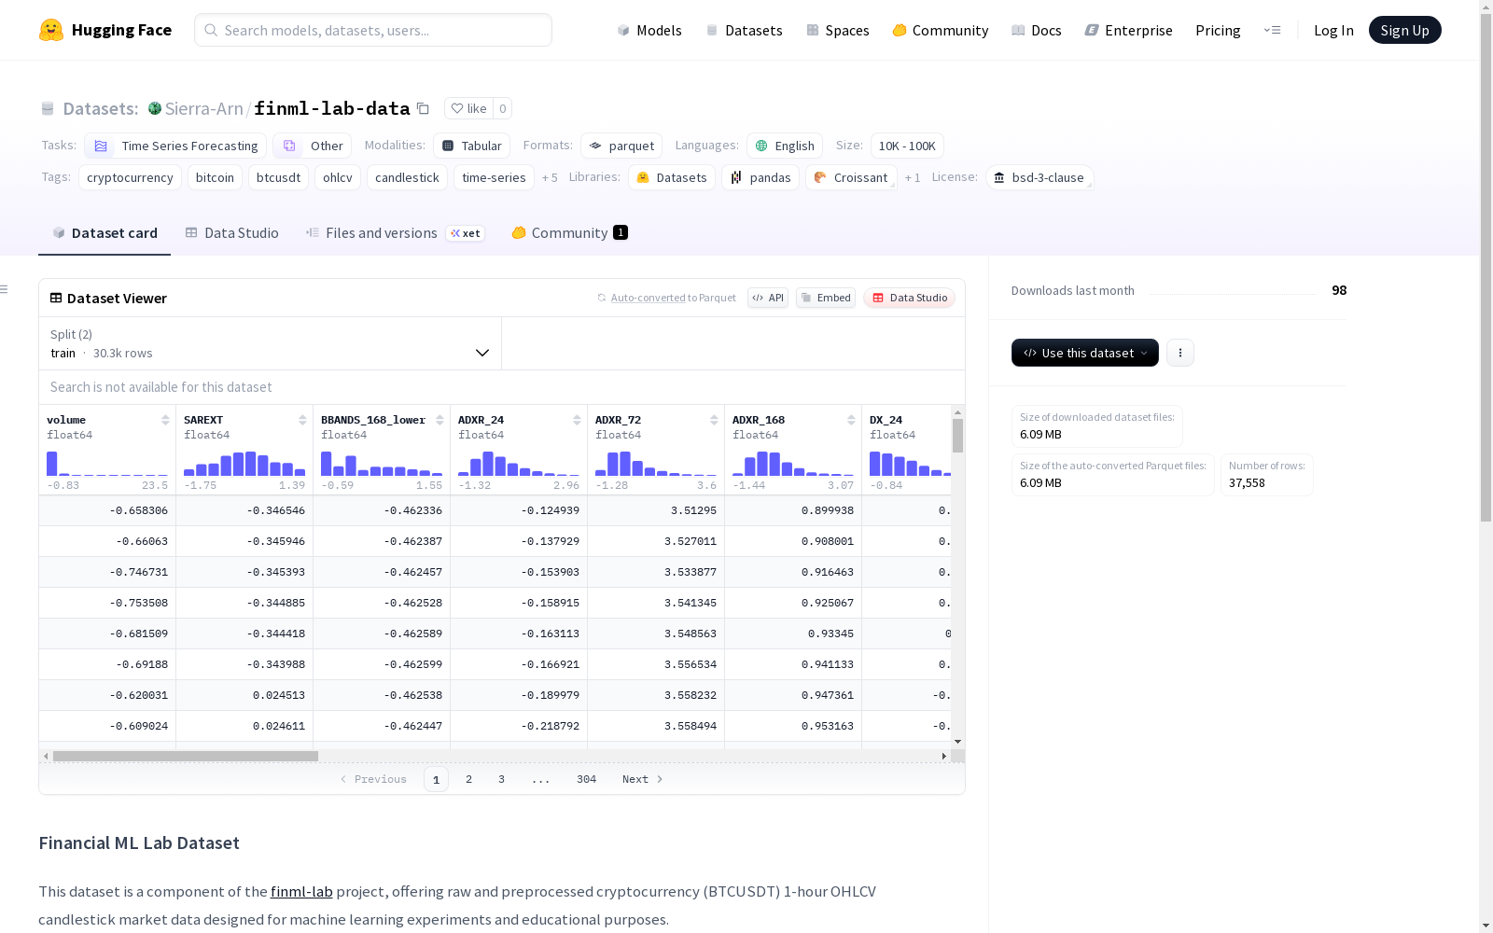Click the pandas library tag

[x=760, y=177]
